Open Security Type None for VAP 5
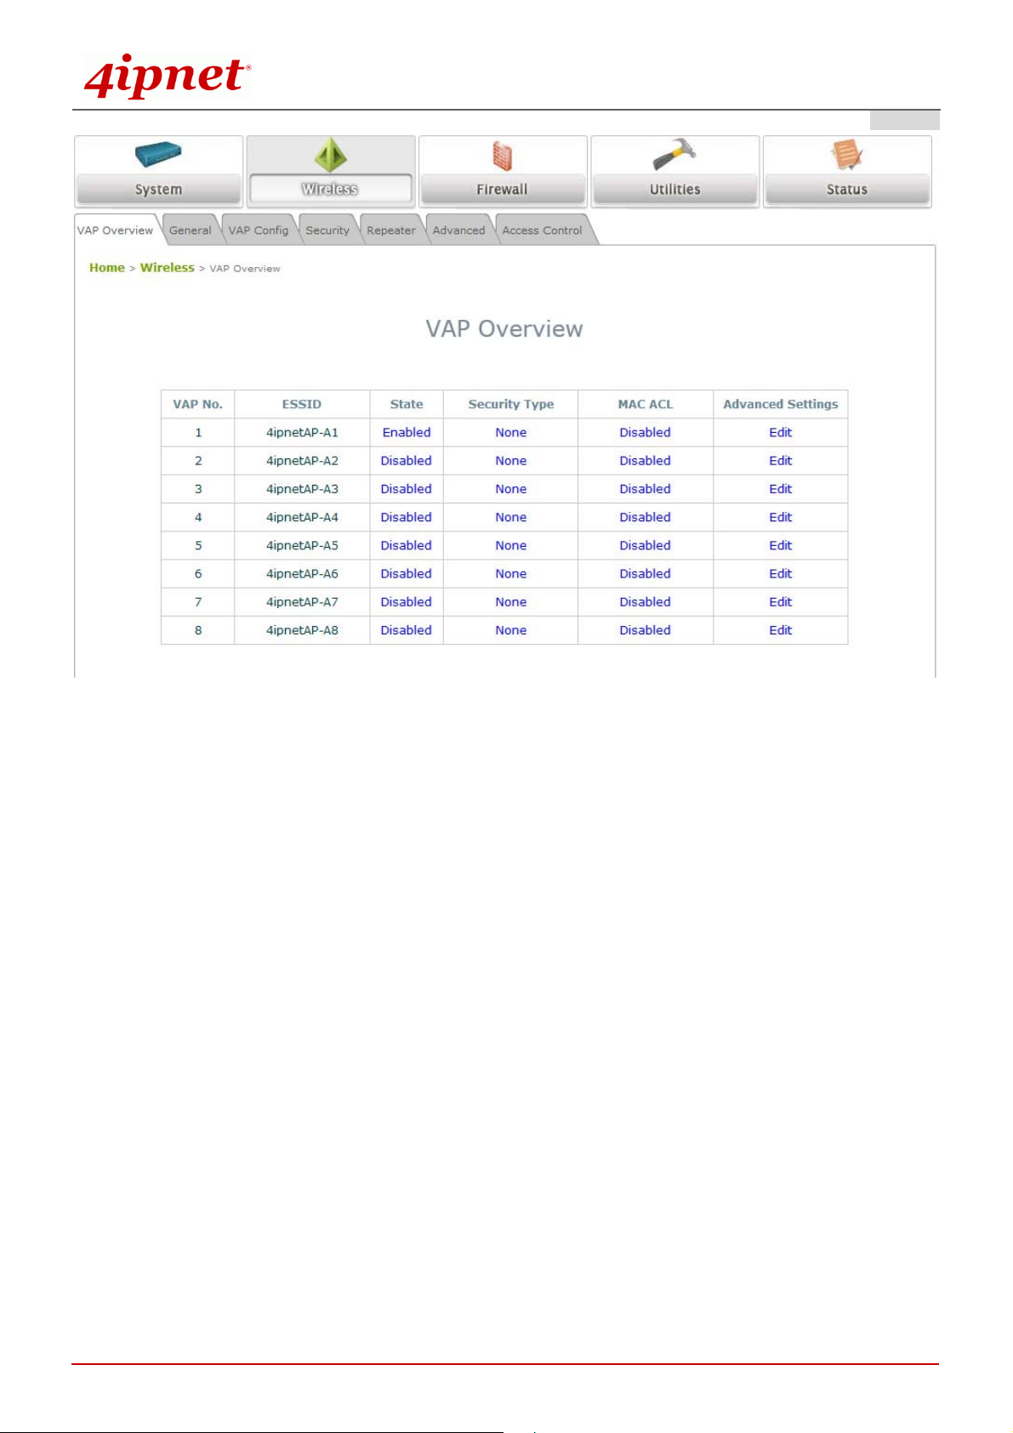The width and height of the screenshot is (1013, 1433). [511, 546]
